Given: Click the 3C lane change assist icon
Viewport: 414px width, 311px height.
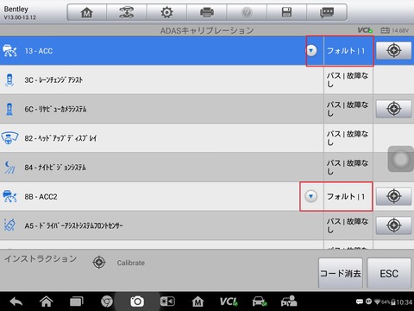Looking at the screenshot, I should point(9,80).
